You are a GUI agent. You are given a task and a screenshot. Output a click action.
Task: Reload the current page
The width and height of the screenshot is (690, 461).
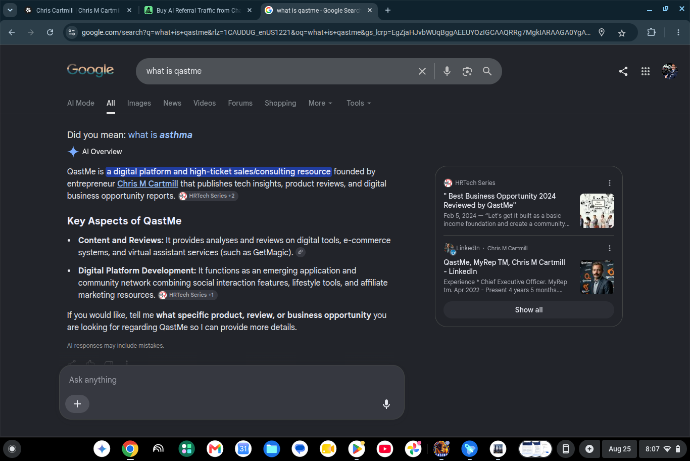click(50, 32)
